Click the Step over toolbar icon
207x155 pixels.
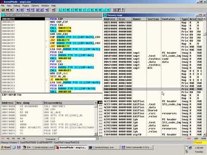click(x=32, y=10)
